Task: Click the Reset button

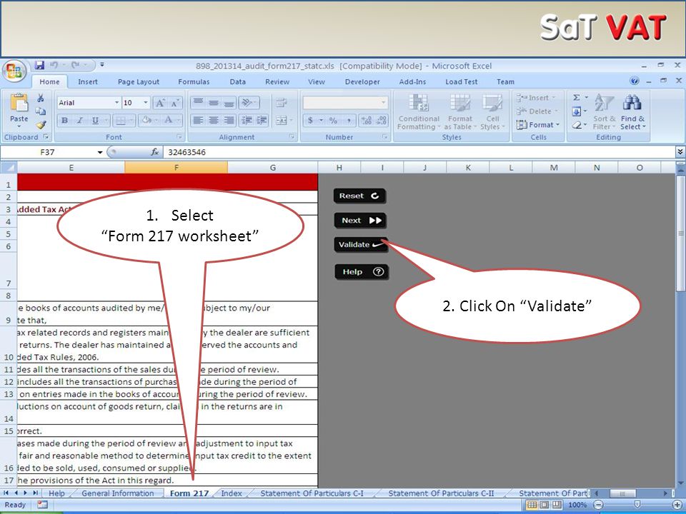Action: click(x=359, y=196)
